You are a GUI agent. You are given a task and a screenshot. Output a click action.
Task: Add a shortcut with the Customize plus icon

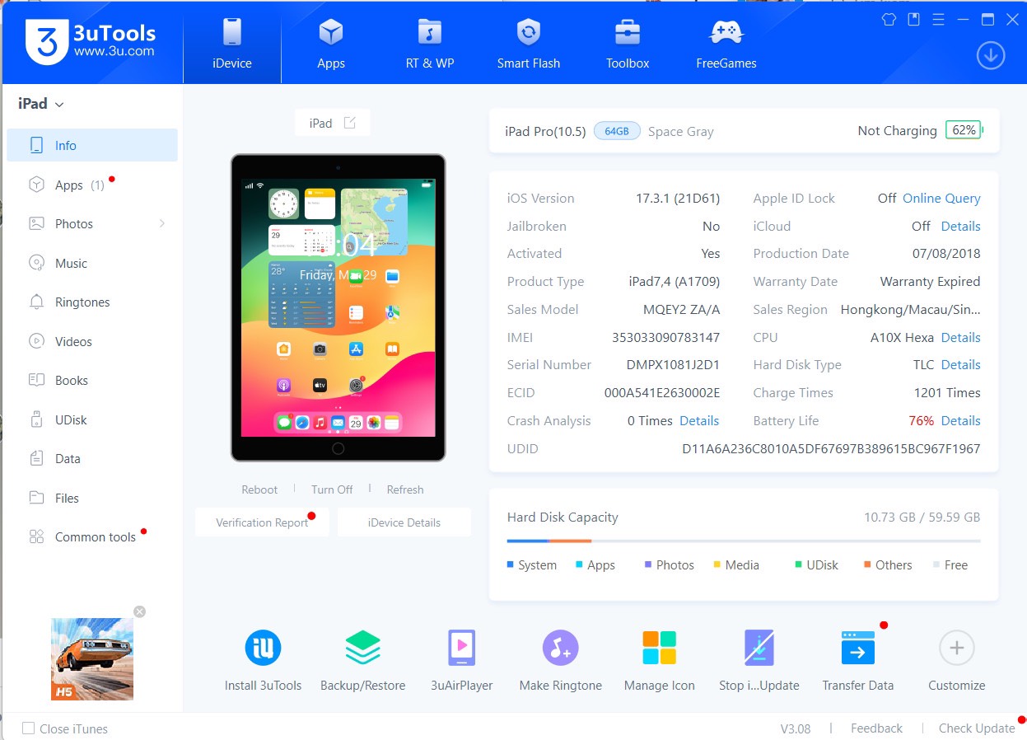[x=956, y=649]
